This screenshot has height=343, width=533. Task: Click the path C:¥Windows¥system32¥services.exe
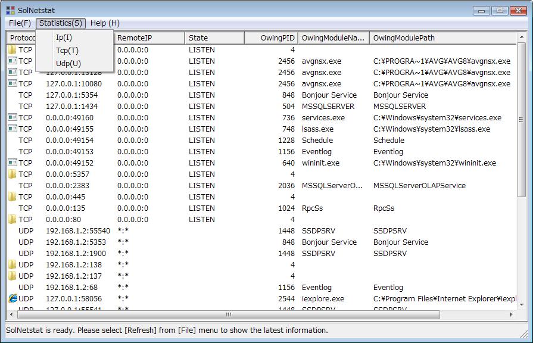pos(437,118)
